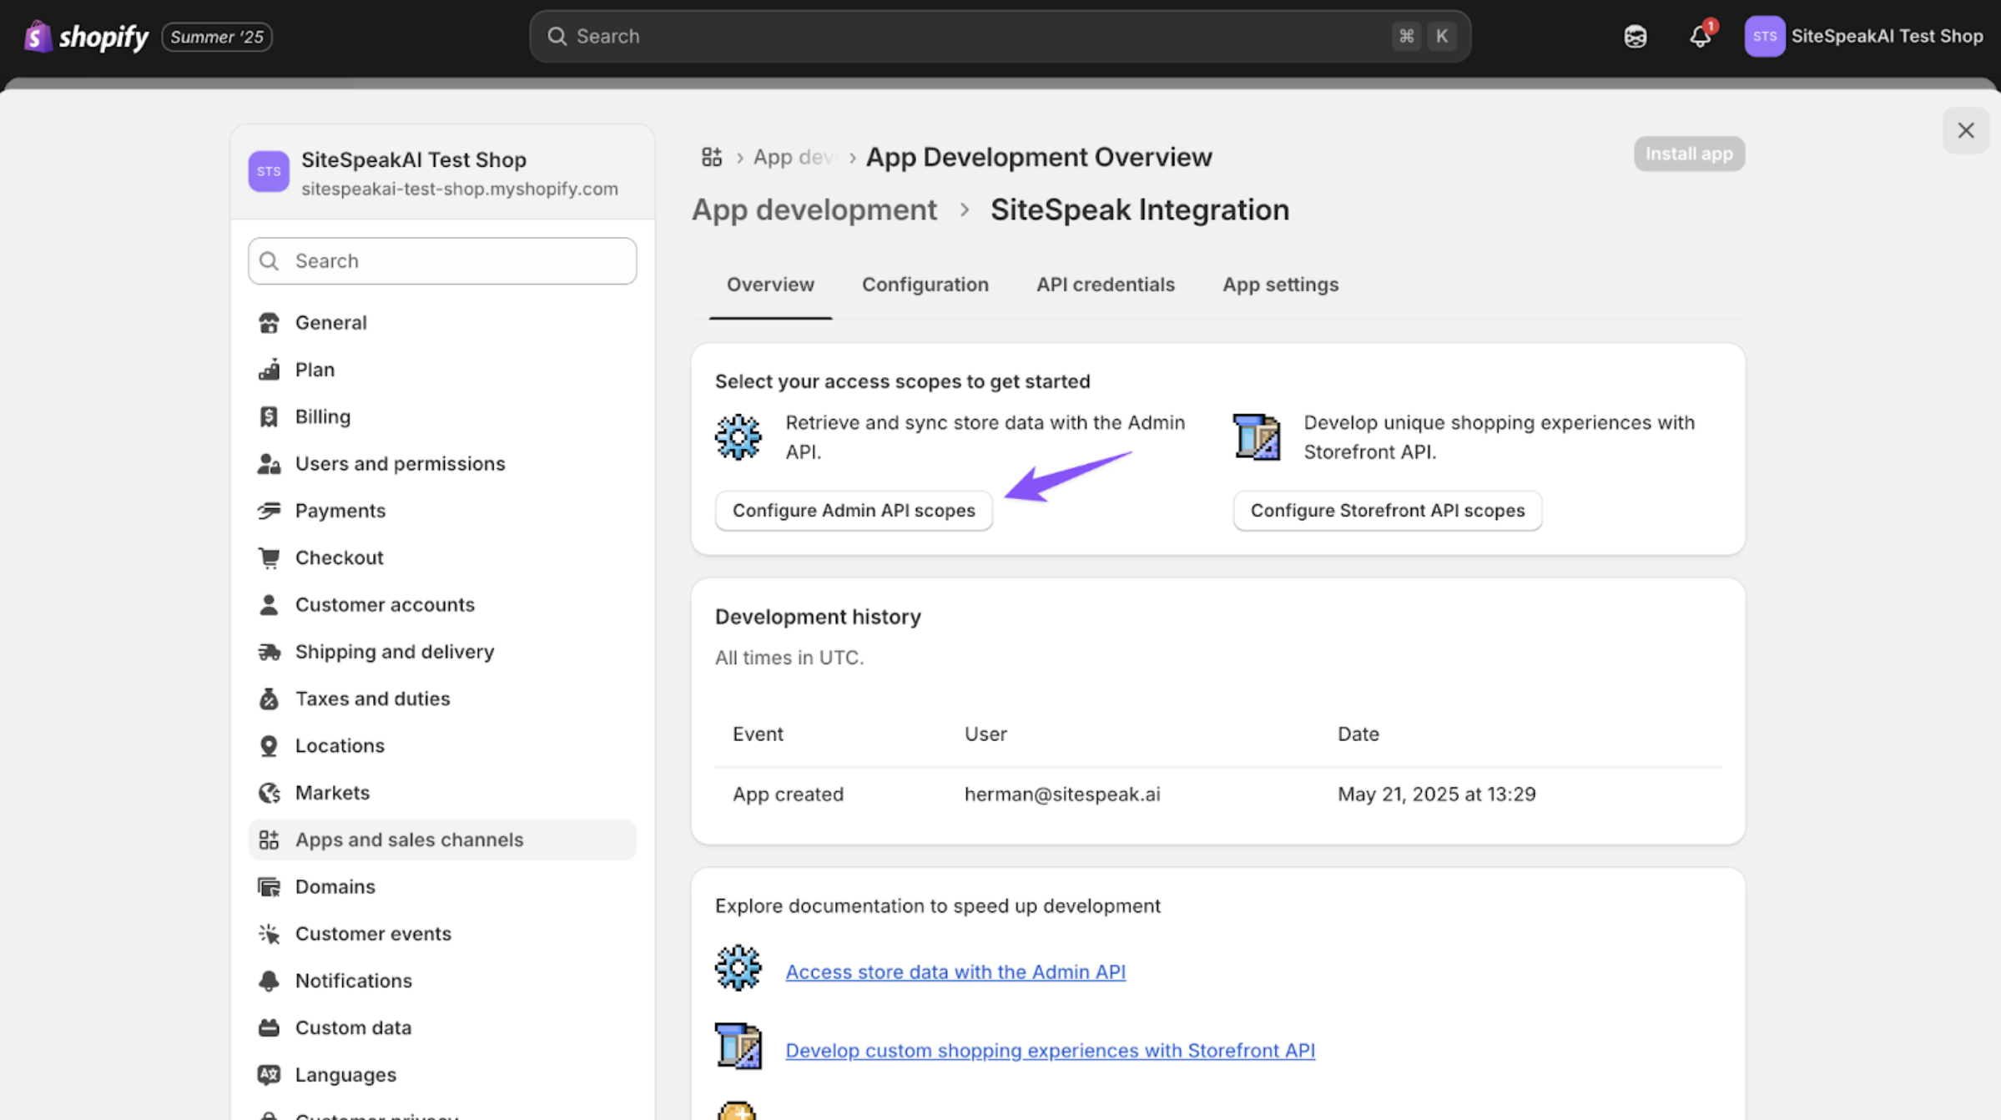The width and height of the screenshot is (2001, 1120).
Task: Open Customer events settings
Action: click(372, 934)
